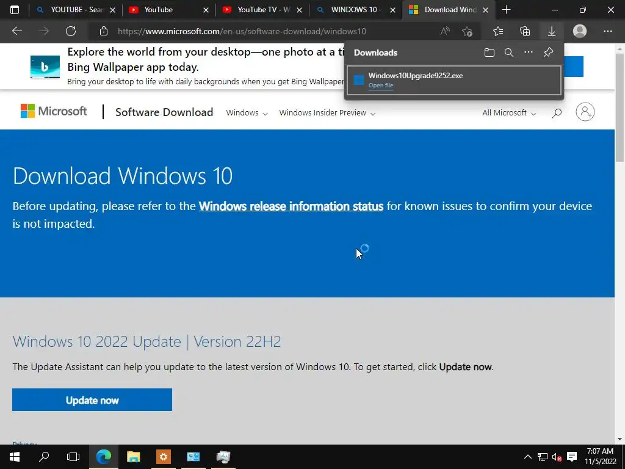Expand the Windows navigation dropdown
Viewport: 625px width, 469px height.
point(247,113)
